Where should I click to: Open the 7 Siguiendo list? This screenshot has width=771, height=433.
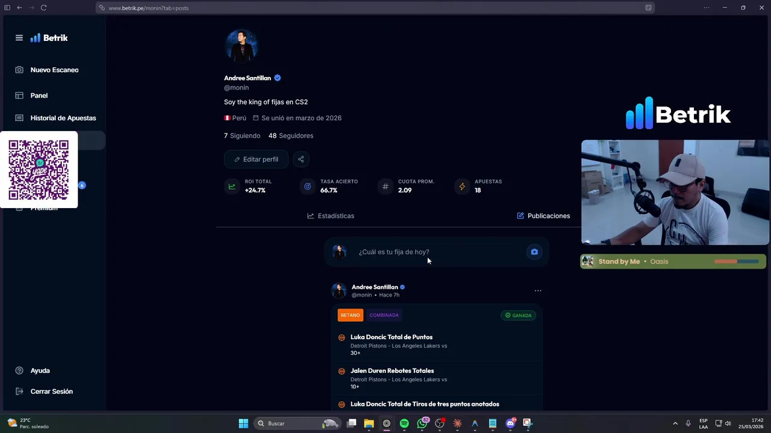tap(242, 136)
